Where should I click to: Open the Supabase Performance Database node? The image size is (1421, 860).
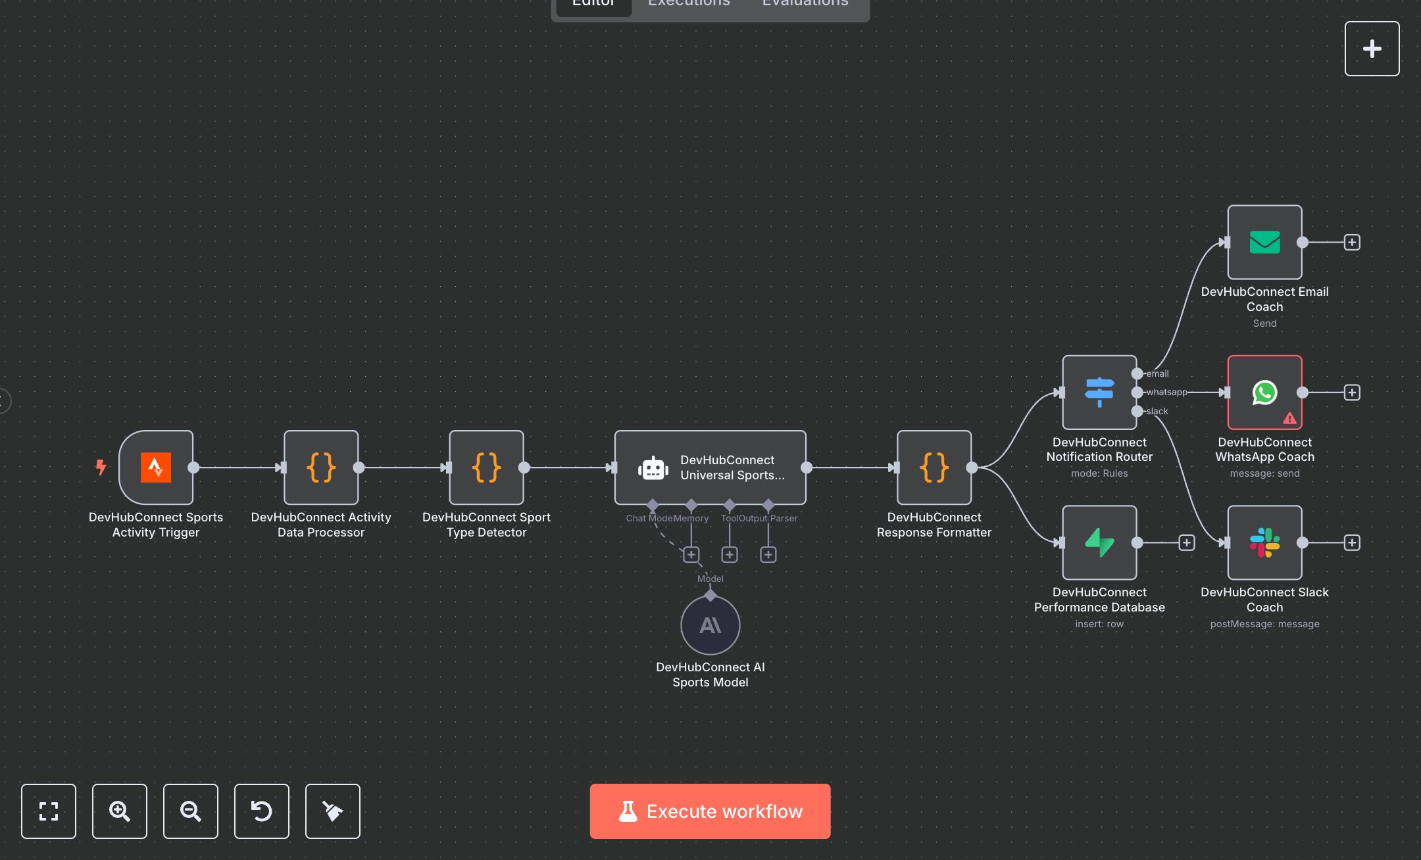pos(1099,542)
